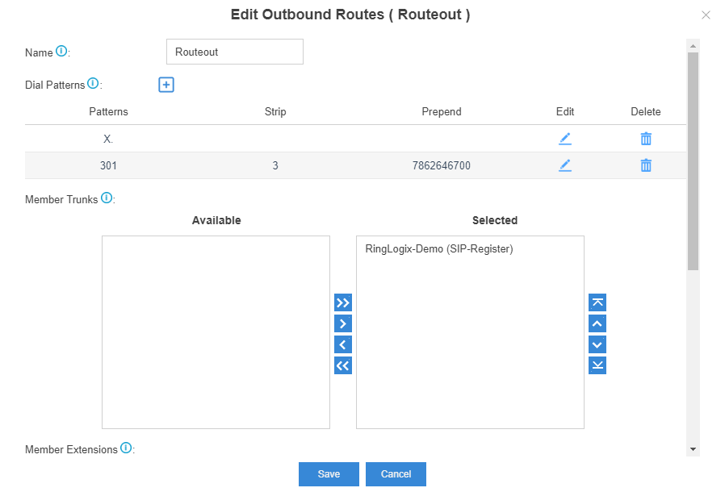Cancel editing the outbound route
Viewport: 725px width, 492px height.
[x=396, y=474]
